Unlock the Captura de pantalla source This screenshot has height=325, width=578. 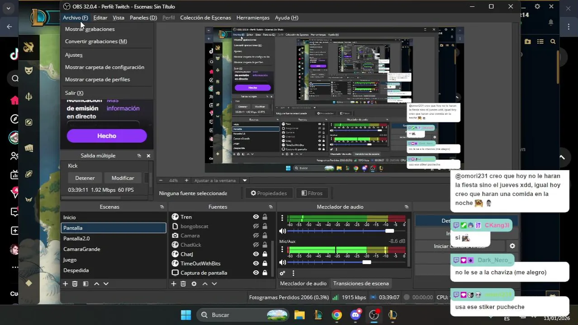tap(265, 273)
